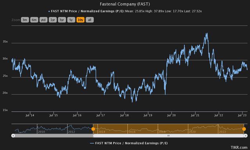Click 2016 in the navigator timeline
The width and height of the screenshot is (250, 150).
tap(132, 132)
